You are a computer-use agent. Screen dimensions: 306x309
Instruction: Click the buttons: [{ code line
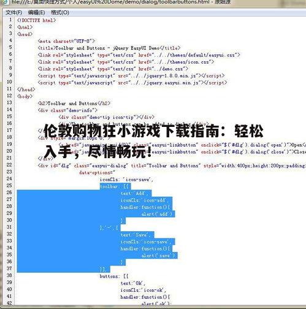[114, 277]
